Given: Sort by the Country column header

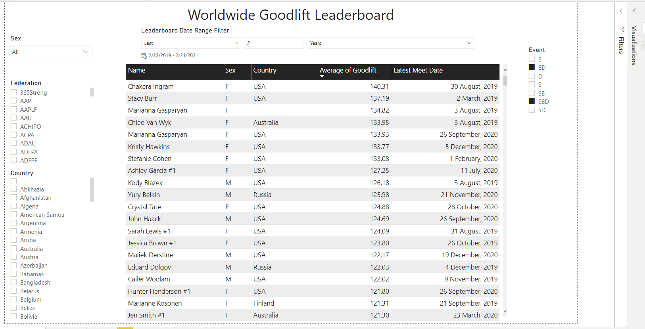Looking at the screenshot, I should [x=284, y=72].
